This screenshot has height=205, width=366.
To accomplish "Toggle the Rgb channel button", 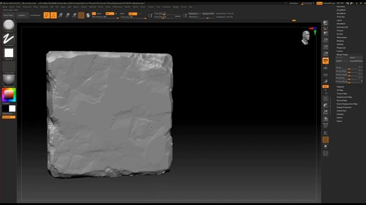I will [x=109, y=14].
